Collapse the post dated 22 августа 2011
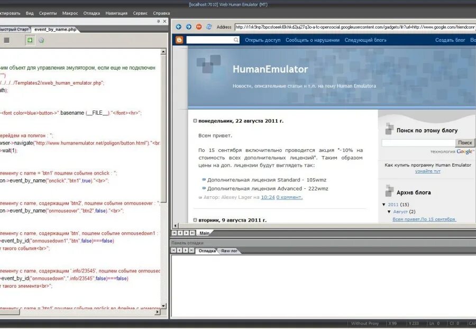The image size is (476, 329). pyautogui.click(x=195, y=121)
